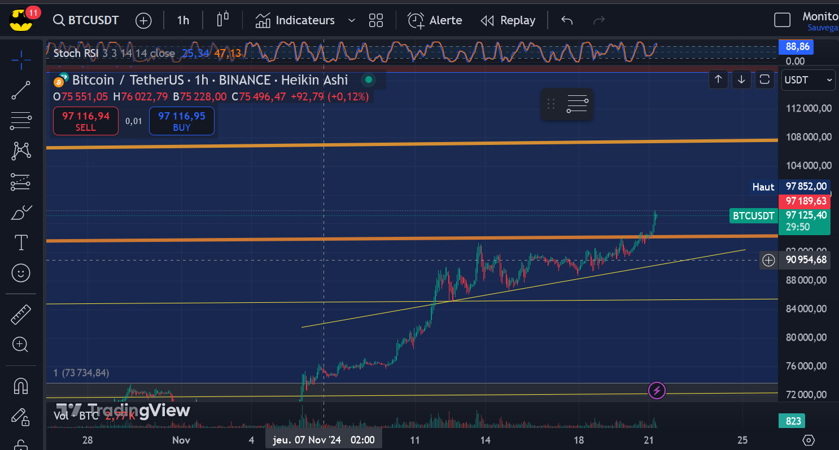Move the pane down with arrow button
839x450 pixels.
(741, 80)
